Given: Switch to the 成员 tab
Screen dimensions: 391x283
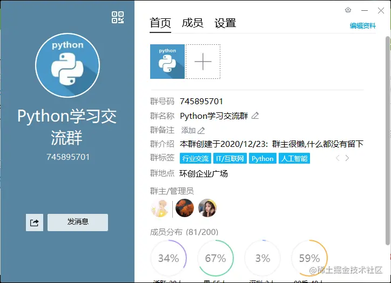Looking at the screenshot, I should (x=192, y=23).
